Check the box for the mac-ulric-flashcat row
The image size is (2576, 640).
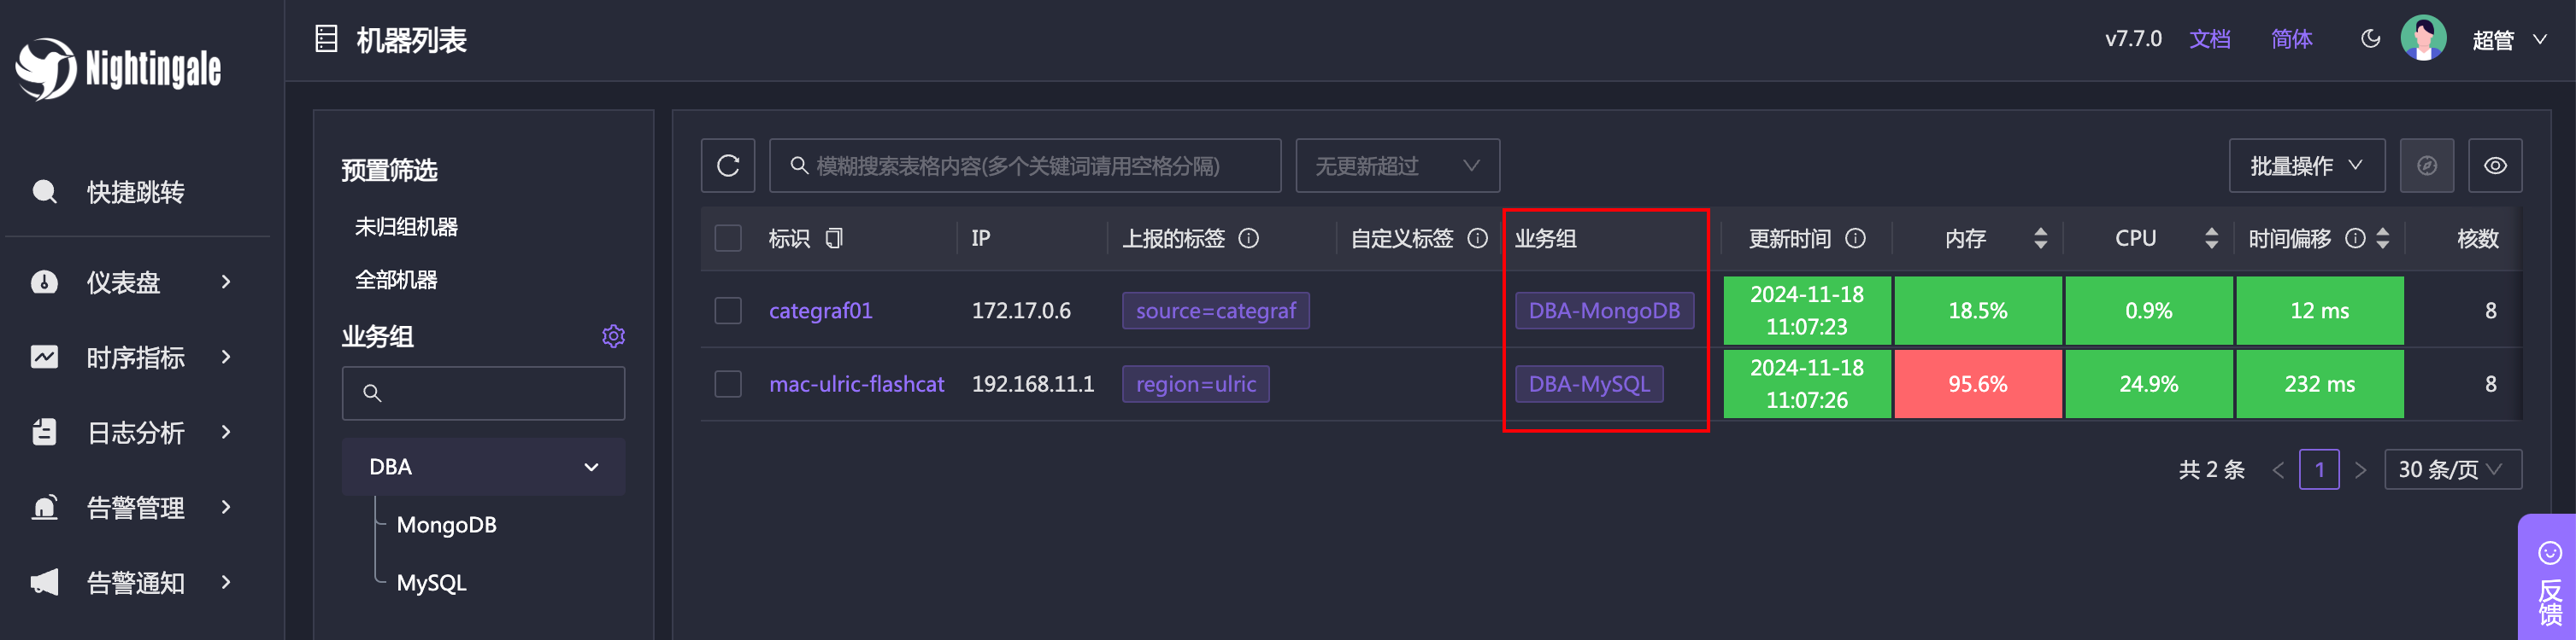[728, 384]
